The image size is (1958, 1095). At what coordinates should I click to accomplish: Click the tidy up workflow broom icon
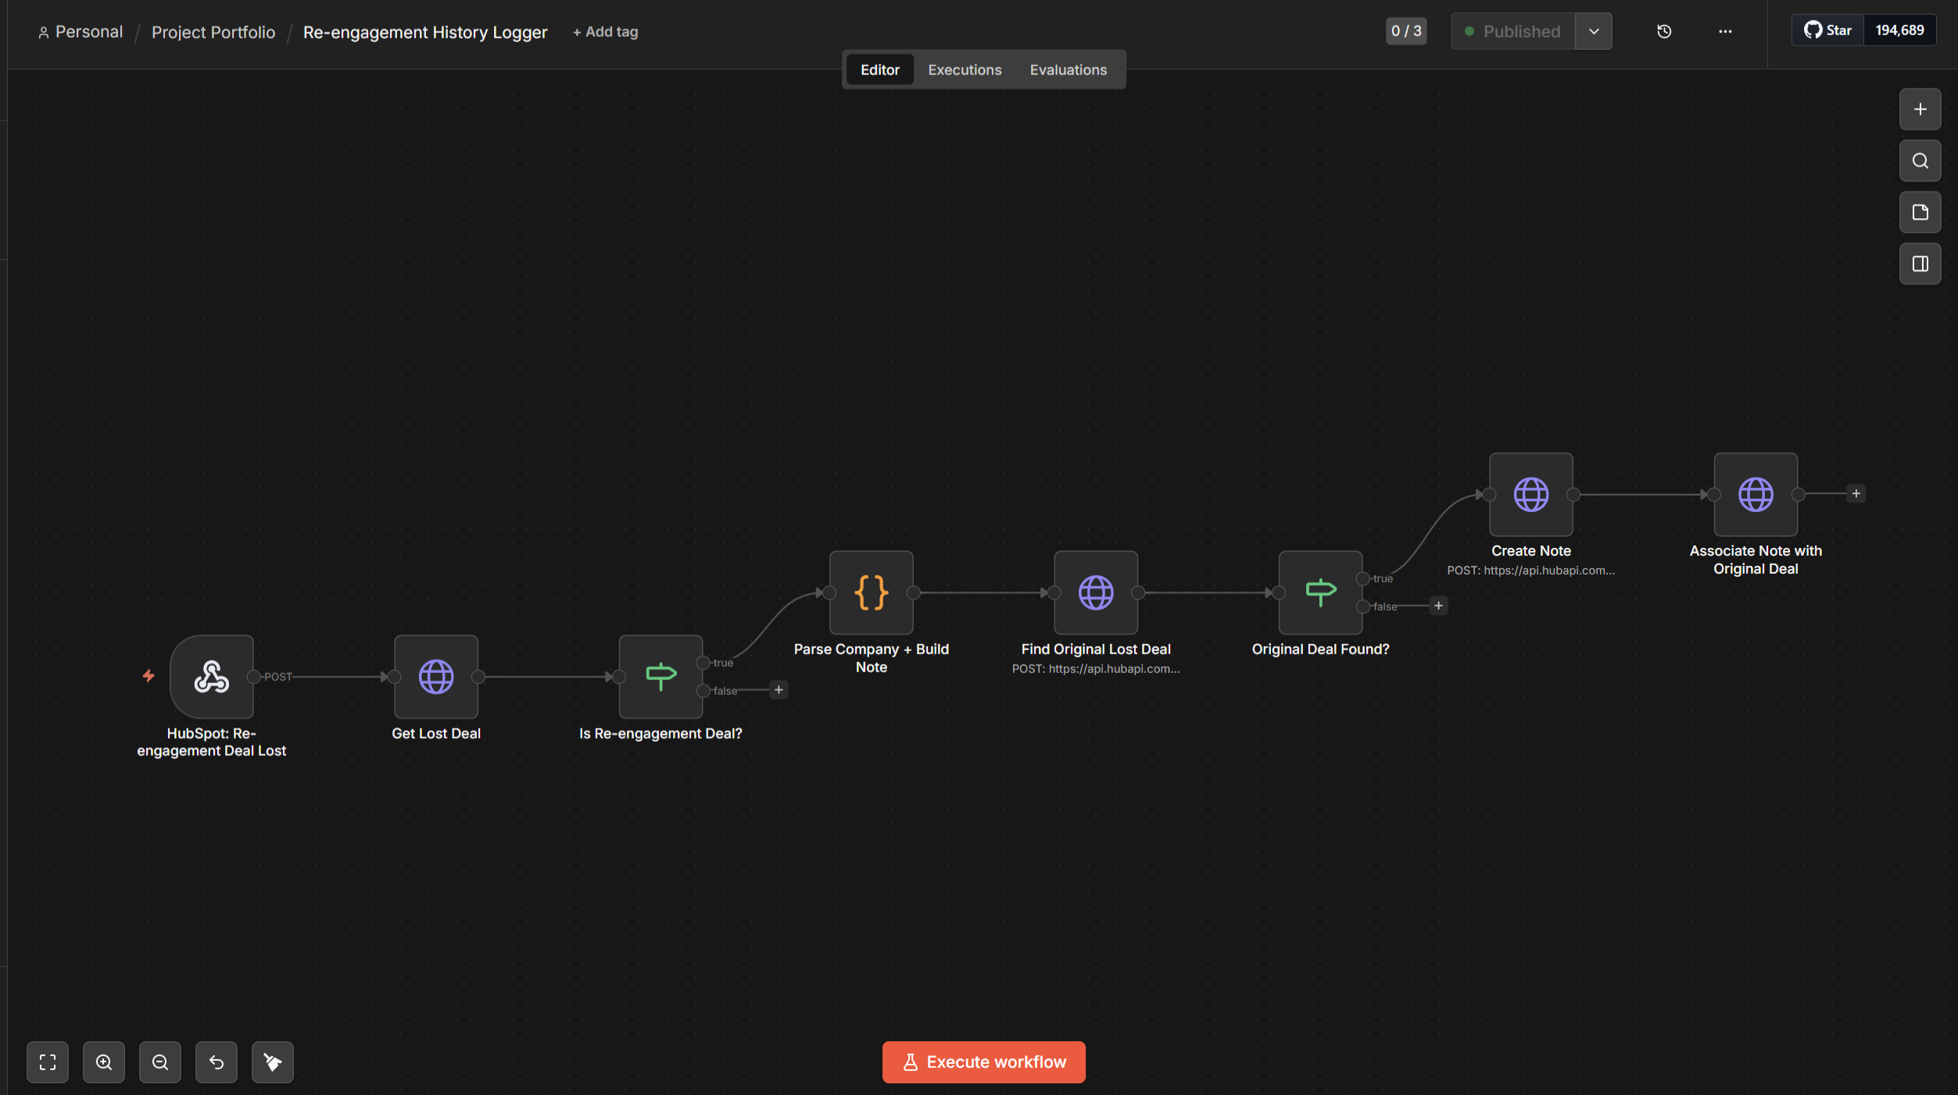pos(273,1061)
